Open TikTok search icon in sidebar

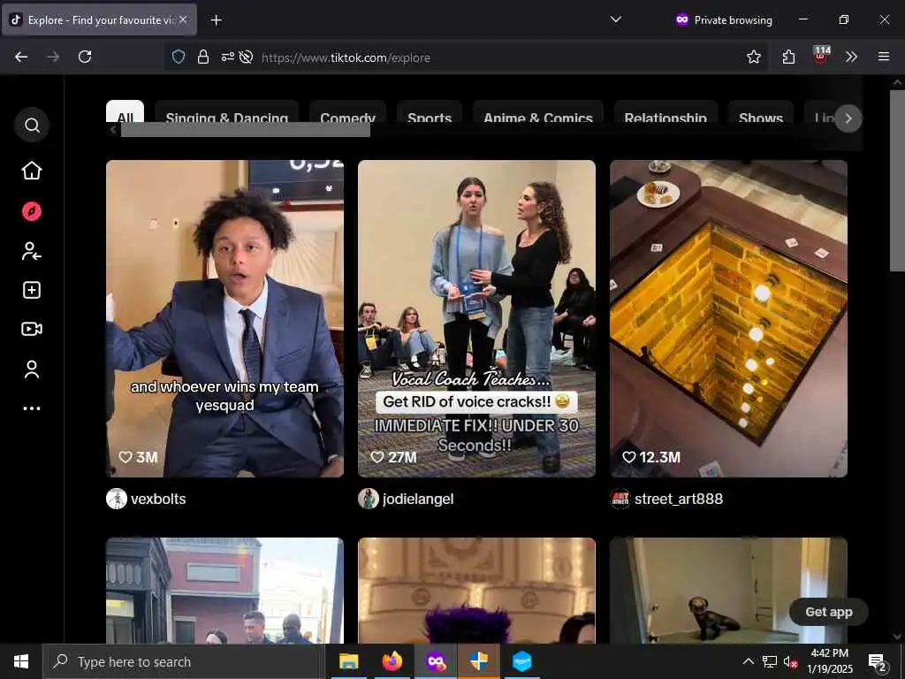[x=32, y=125]
